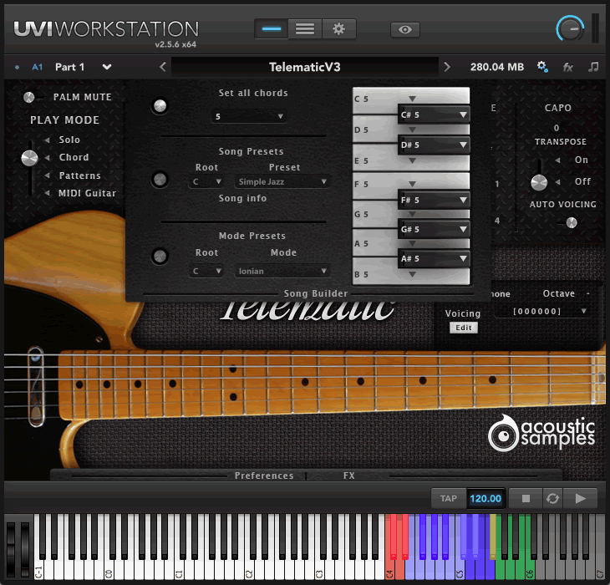
Task: Switch to single instrument view icon
Action: (x=272, y=29)
